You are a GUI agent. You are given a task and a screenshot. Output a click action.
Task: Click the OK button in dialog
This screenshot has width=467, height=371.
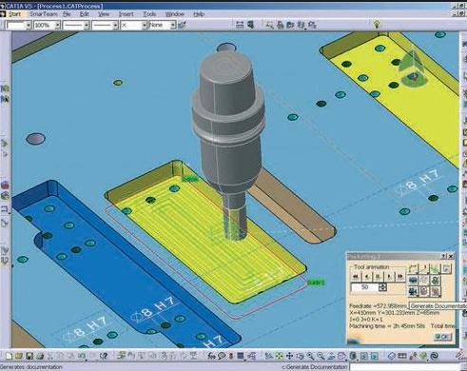[x=442, y=337]
